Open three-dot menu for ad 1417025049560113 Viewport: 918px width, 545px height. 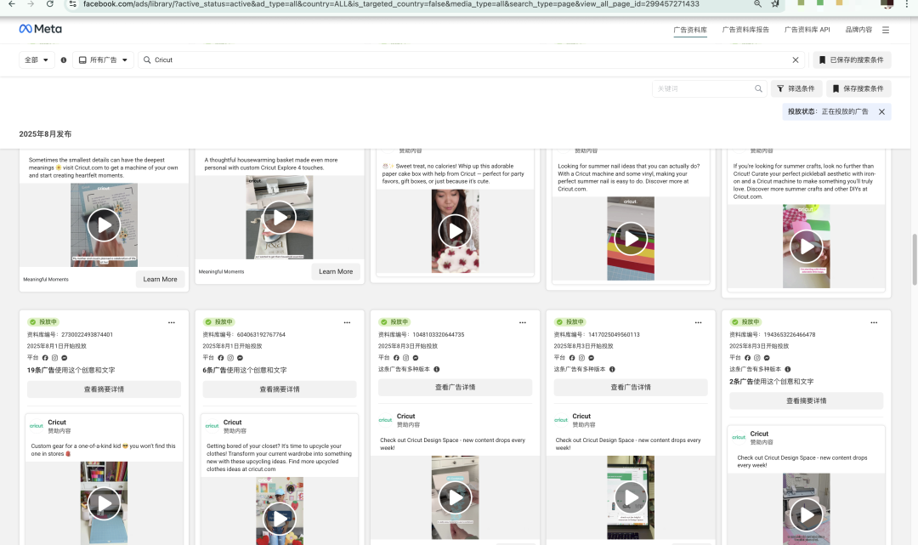699,322
